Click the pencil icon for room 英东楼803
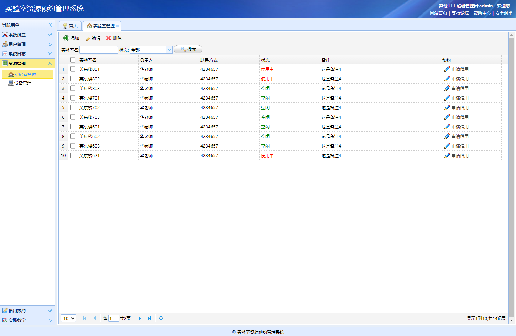Screen dimensions: 516x336 click(x=447, y=88)
